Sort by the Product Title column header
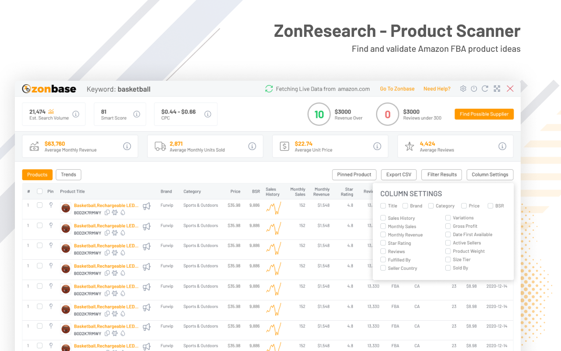Screen dimensions: 561x351 [x=72, y=191]
